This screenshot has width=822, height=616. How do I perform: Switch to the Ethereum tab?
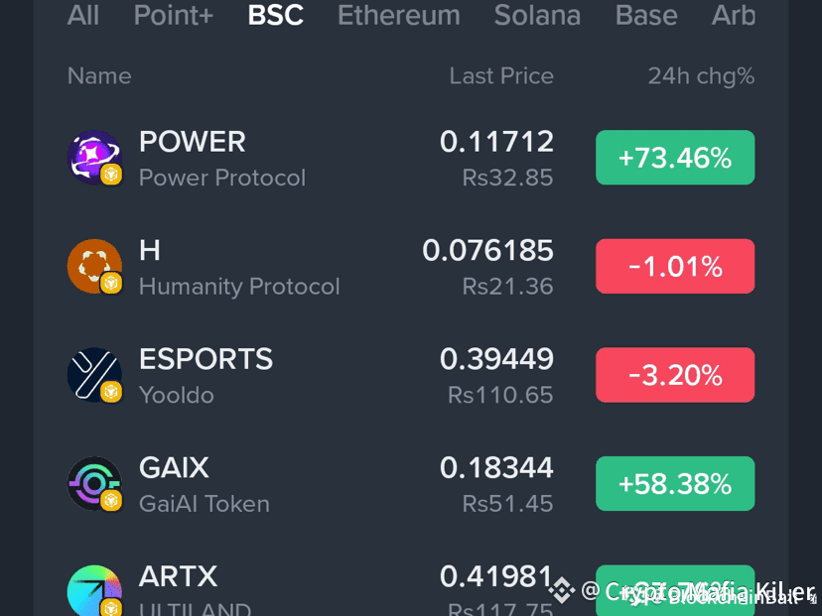tap(399, 15)
